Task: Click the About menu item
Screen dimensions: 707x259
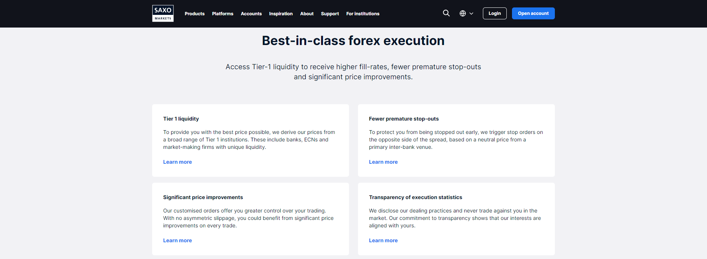Action: [x=307, y=14]
